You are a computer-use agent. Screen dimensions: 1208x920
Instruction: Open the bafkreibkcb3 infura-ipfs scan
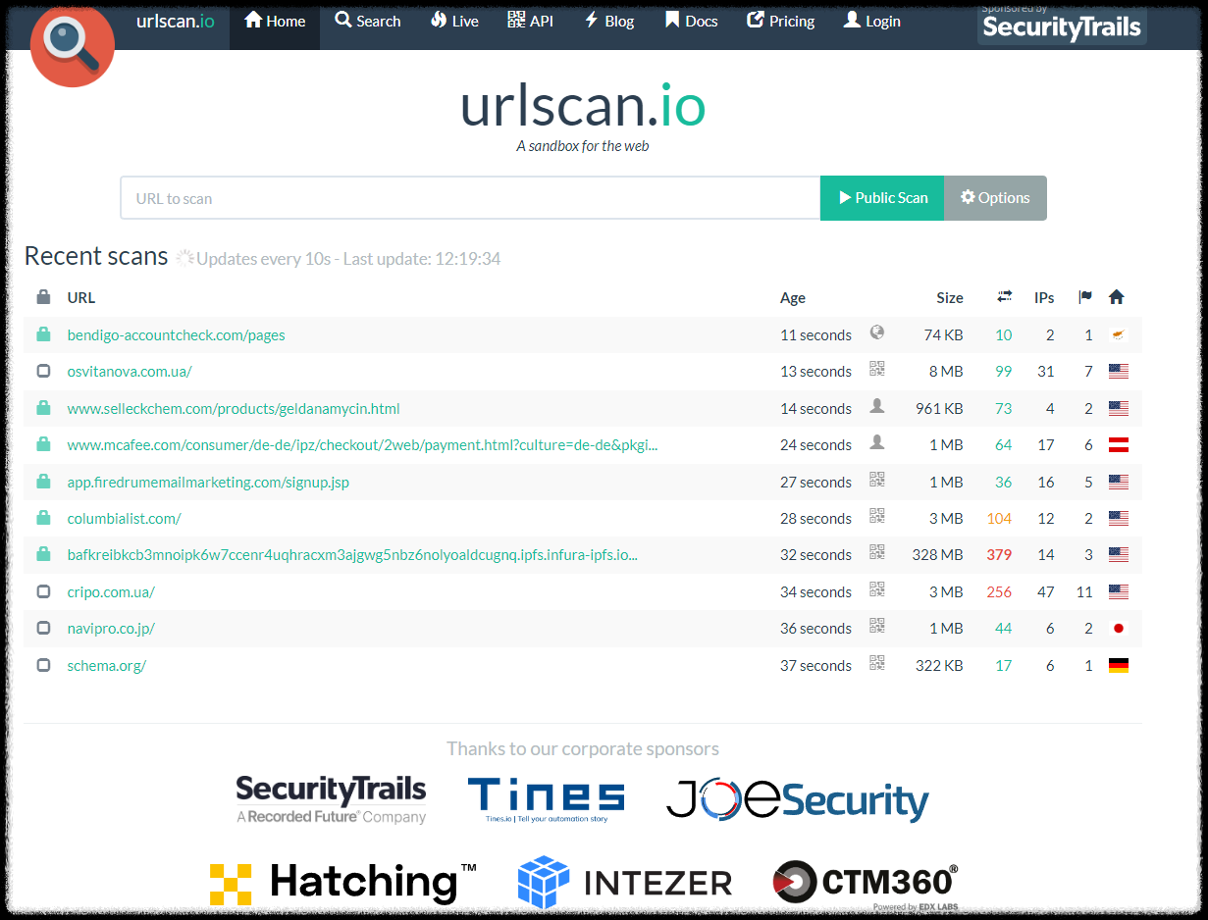pos(352,555)
